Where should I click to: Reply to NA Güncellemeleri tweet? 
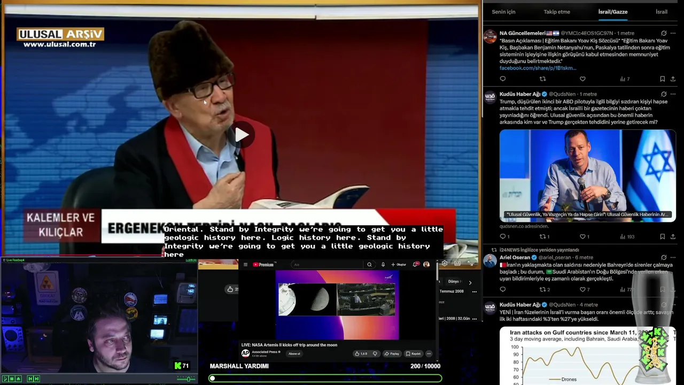(503, 79)
